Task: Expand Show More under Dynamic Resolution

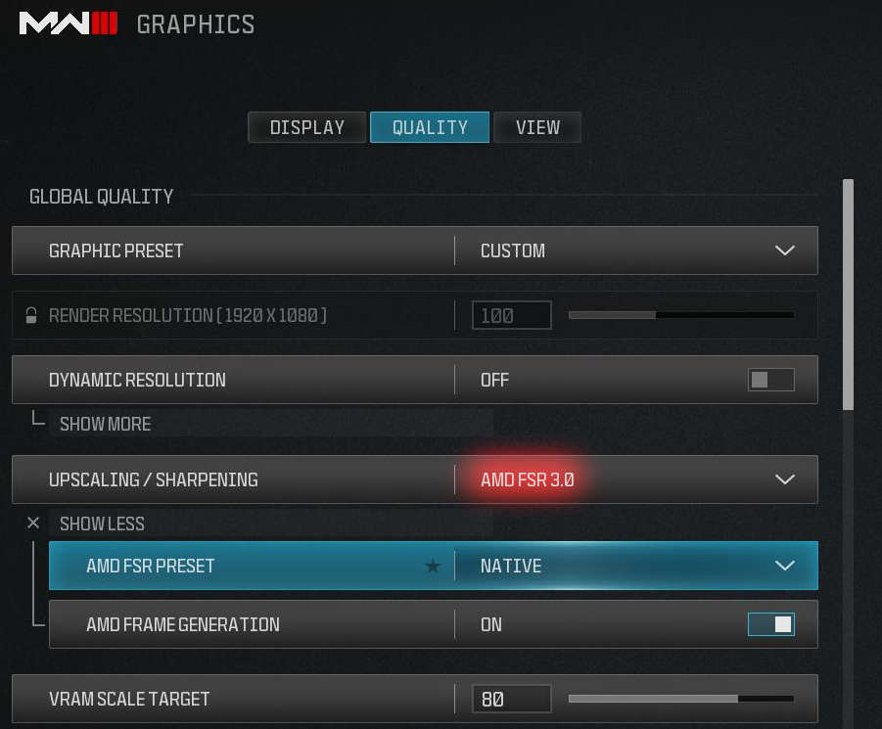Action: point(105,424)
